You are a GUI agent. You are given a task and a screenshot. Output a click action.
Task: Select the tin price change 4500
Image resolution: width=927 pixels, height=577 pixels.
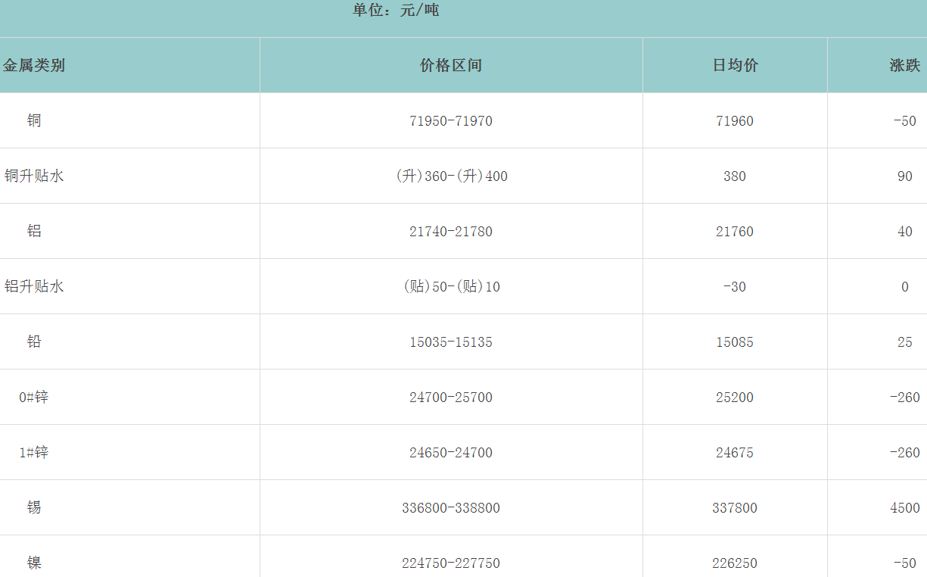click(x=904, y=508)
